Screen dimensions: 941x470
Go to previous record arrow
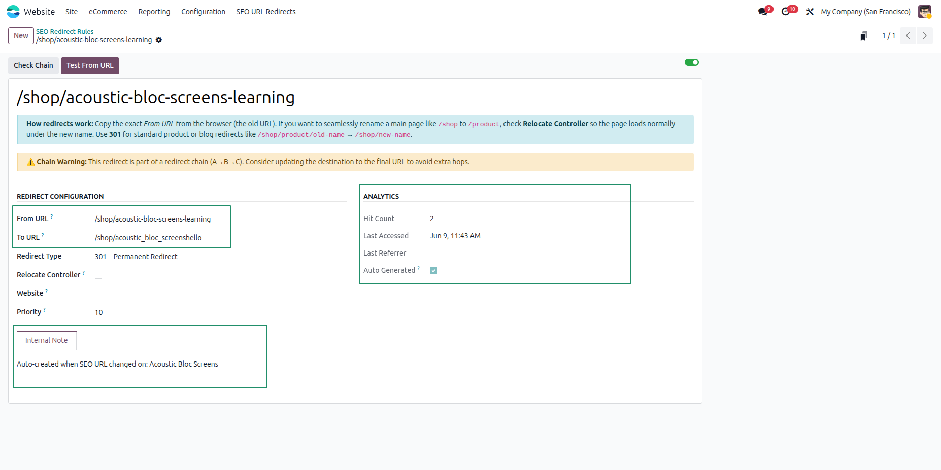(908, 35)
